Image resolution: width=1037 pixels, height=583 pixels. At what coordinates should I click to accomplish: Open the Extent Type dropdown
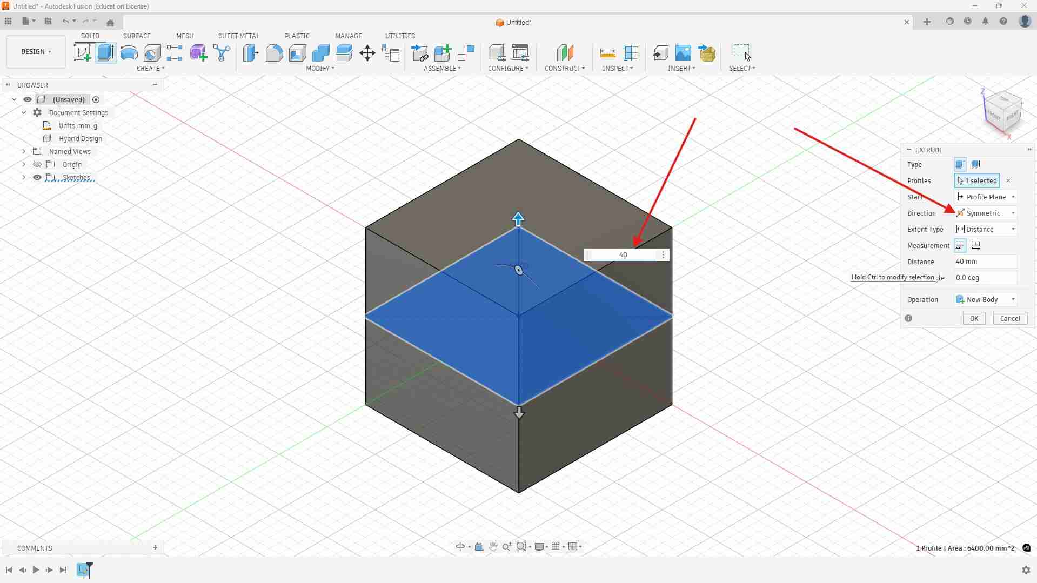tap(986, 229)
